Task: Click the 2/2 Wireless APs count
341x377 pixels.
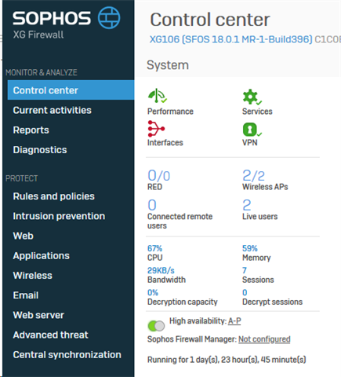Action: (253, 175)
